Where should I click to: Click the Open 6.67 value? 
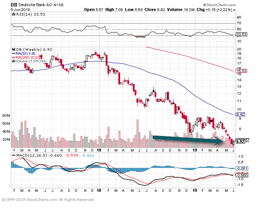(x=94, y=9)
